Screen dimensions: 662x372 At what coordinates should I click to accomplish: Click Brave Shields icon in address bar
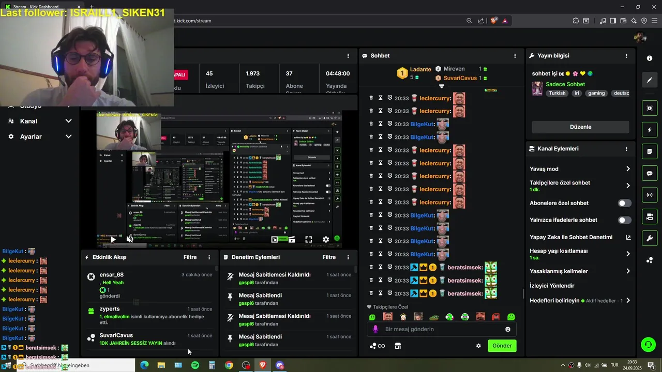pos(494,21)
